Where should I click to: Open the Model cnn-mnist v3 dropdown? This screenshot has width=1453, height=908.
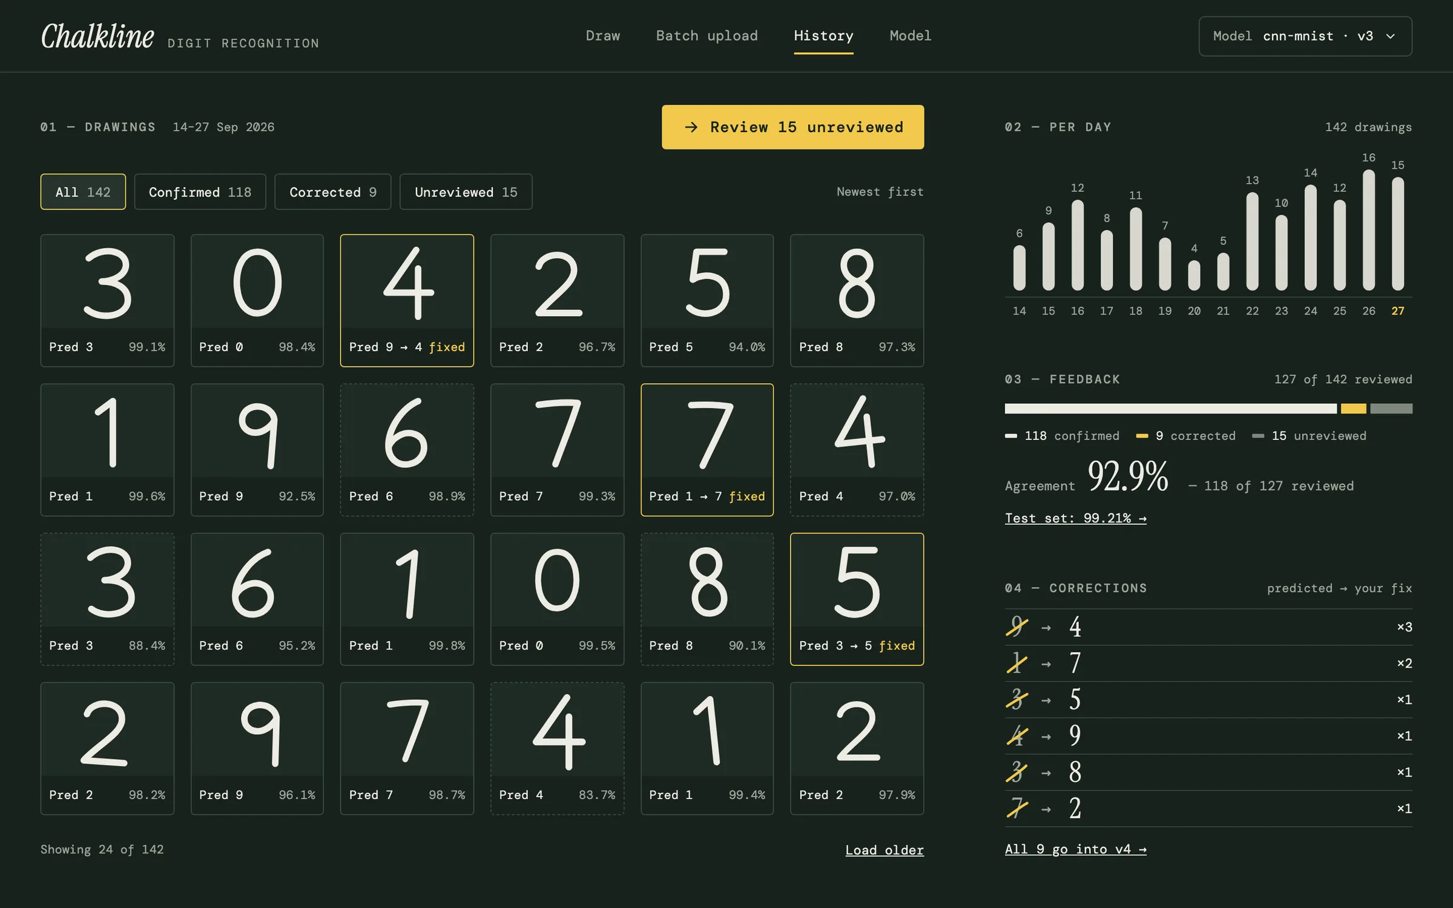click(x=1305, y=36)
